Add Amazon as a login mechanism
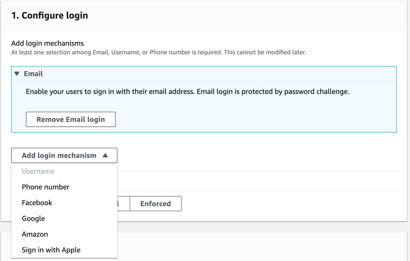Viewport: 410px width, 261px height. tap(35, 234)
